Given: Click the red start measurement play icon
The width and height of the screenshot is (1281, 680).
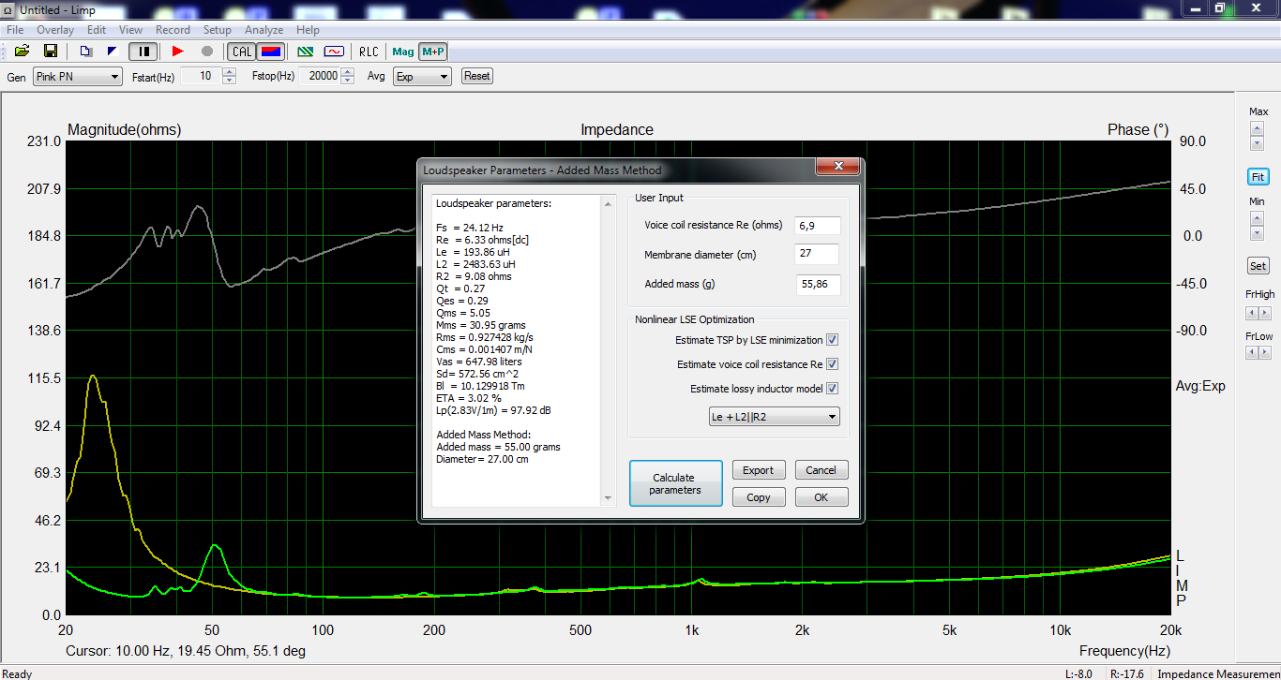Looking at the screenshot, I should click(x=178, y=52).
